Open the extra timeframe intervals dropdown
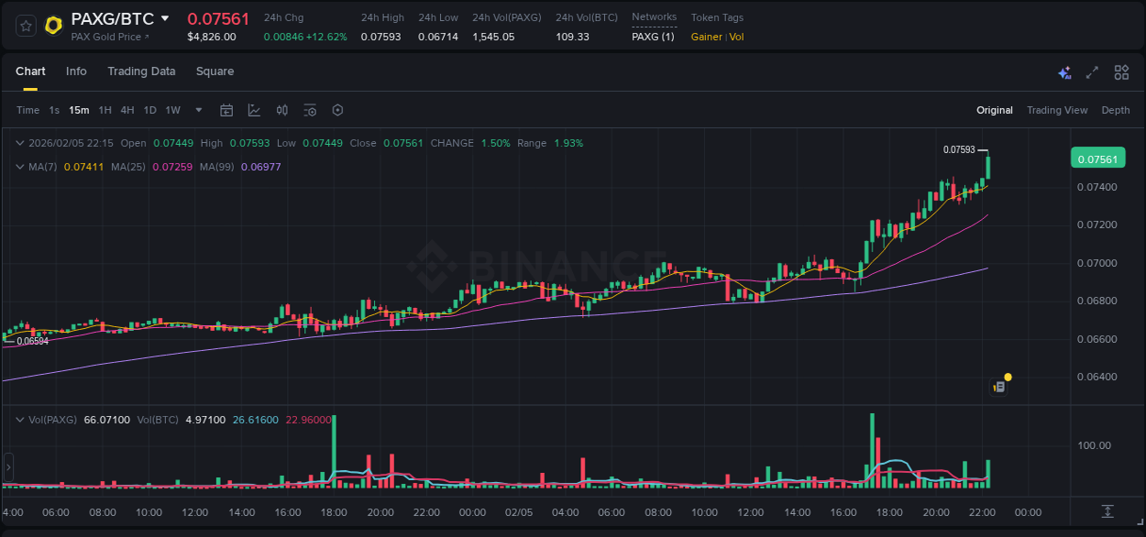The height and width of the screenshot is (537, 1146). 197,110
